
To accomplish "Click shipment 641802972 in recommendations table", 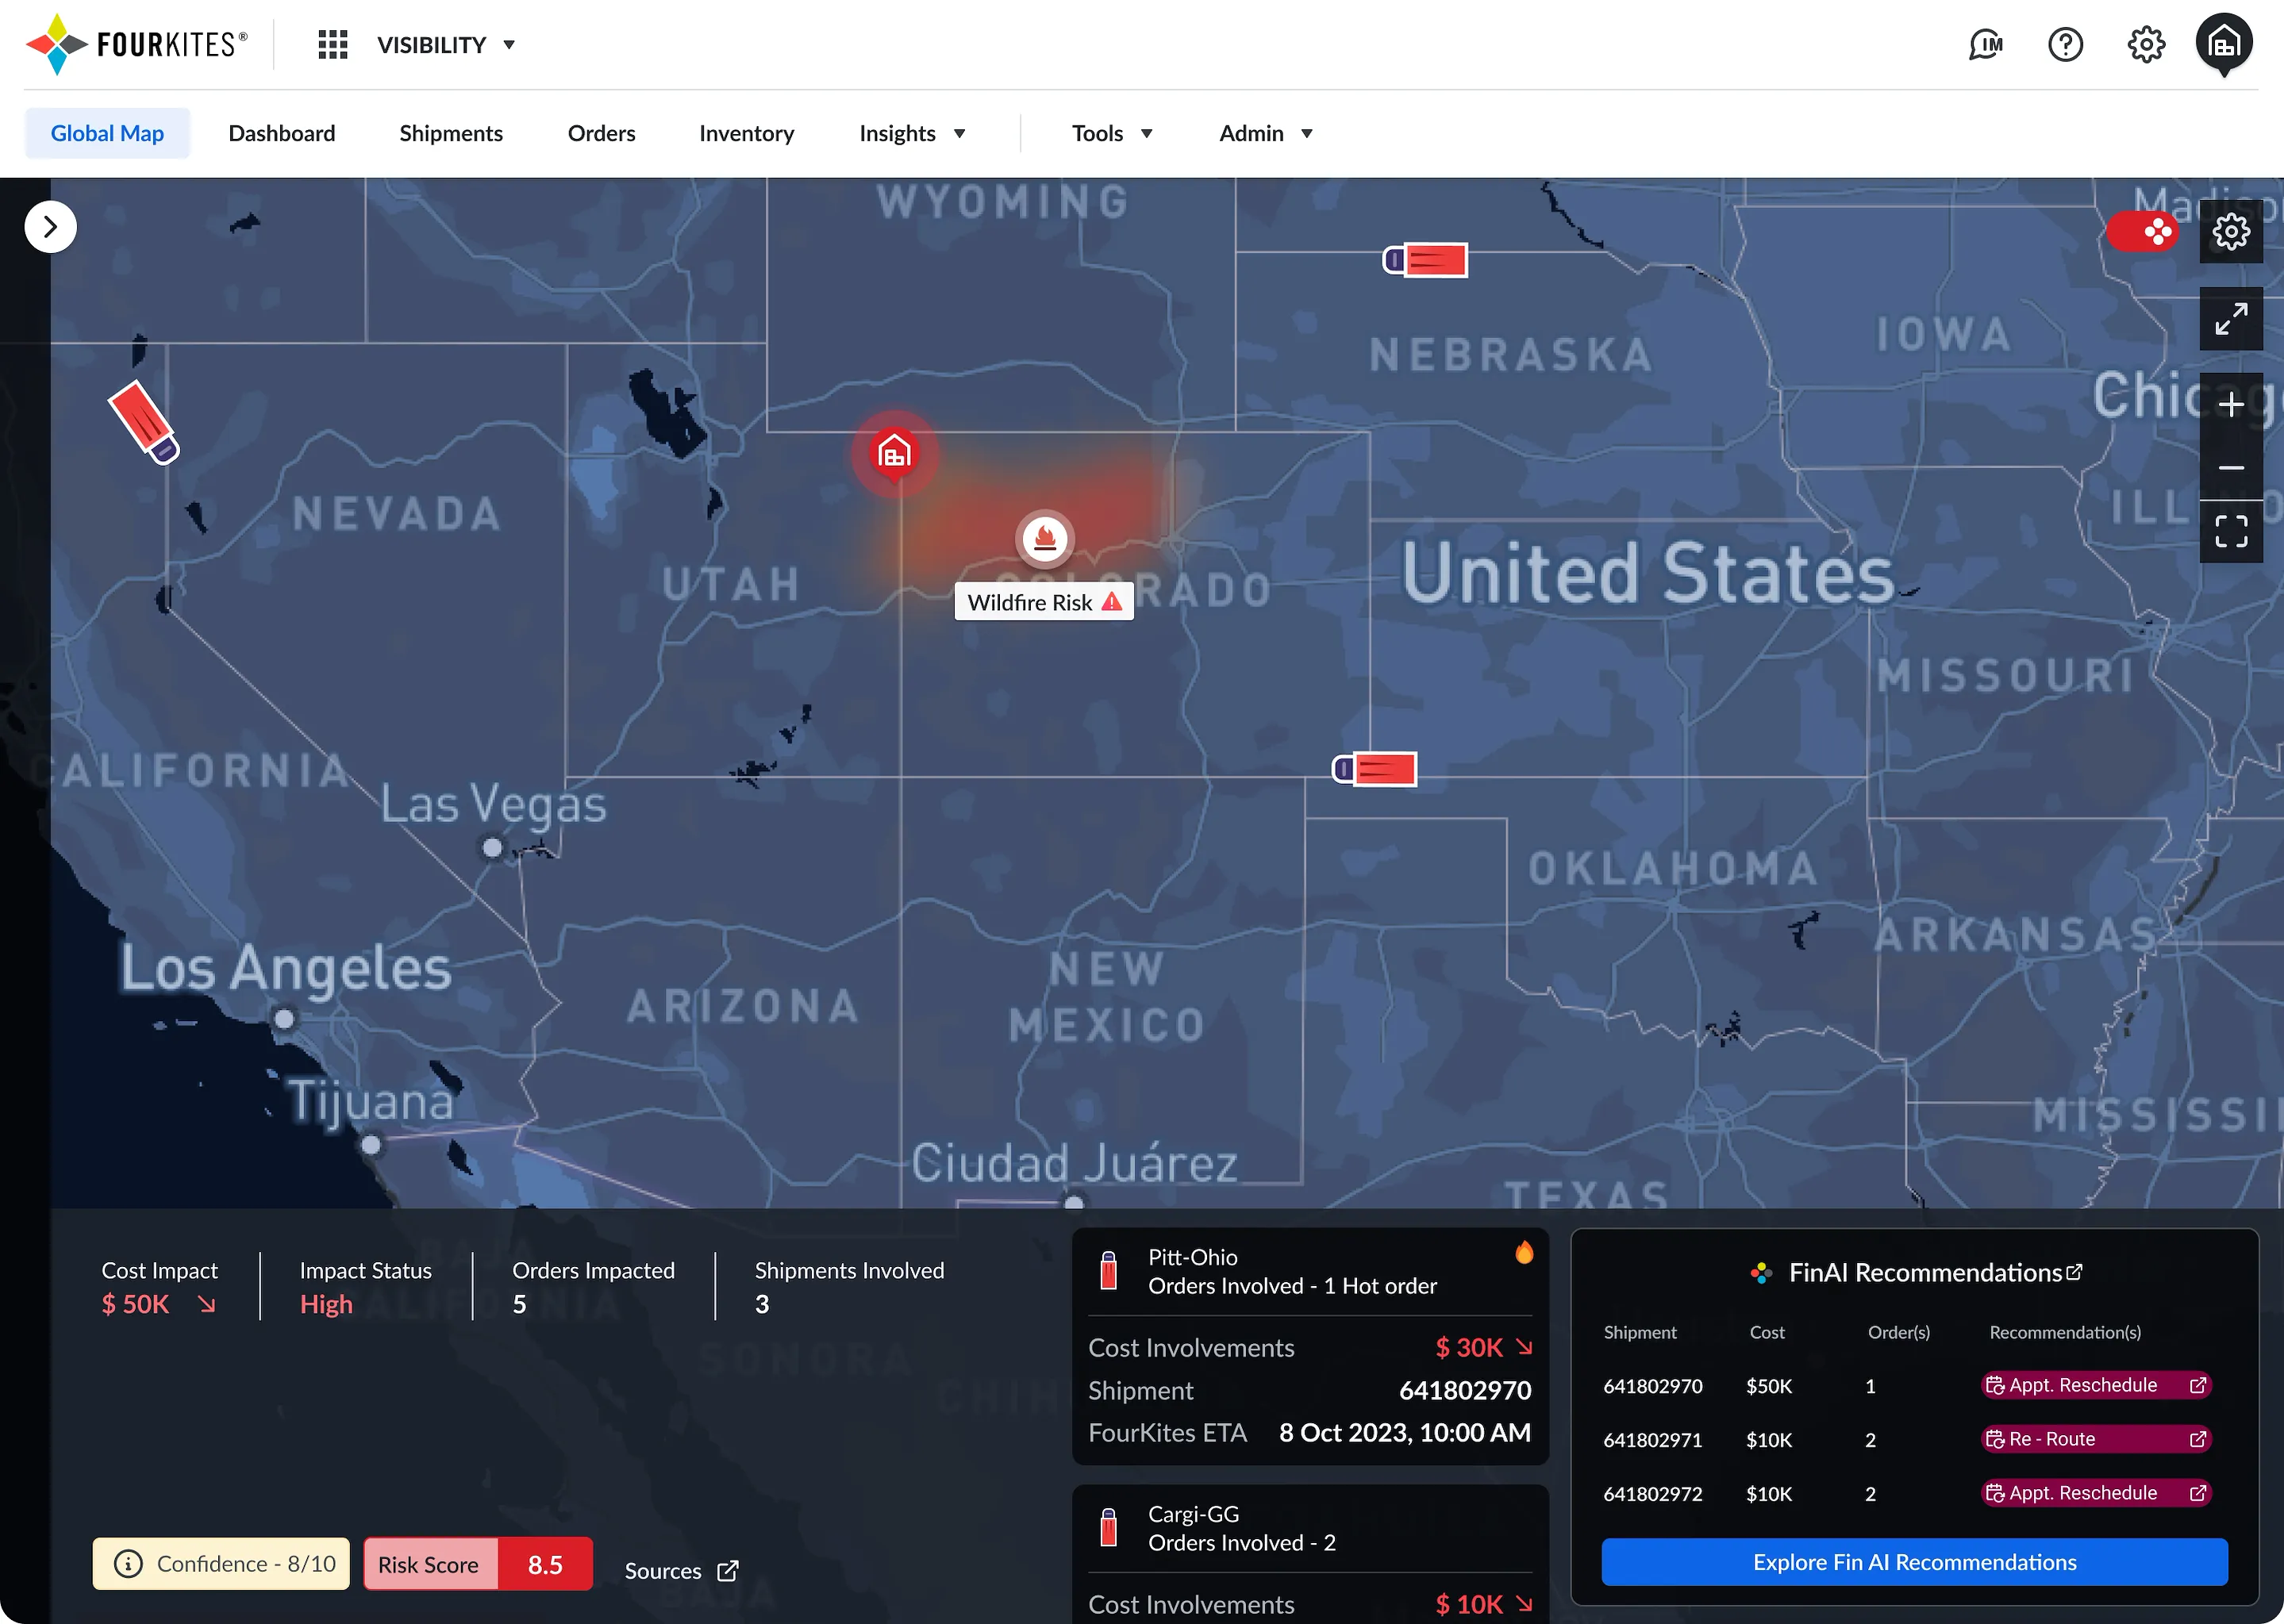I will pos(1653,1494).
